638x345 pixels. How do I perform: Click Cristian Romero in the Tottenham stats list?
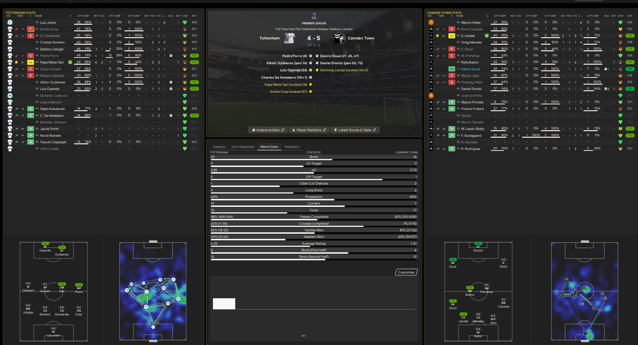coord(52,42)
